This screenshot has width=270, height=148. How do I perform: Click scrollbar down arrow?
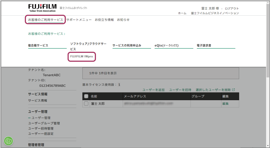(x=267, y=146)
